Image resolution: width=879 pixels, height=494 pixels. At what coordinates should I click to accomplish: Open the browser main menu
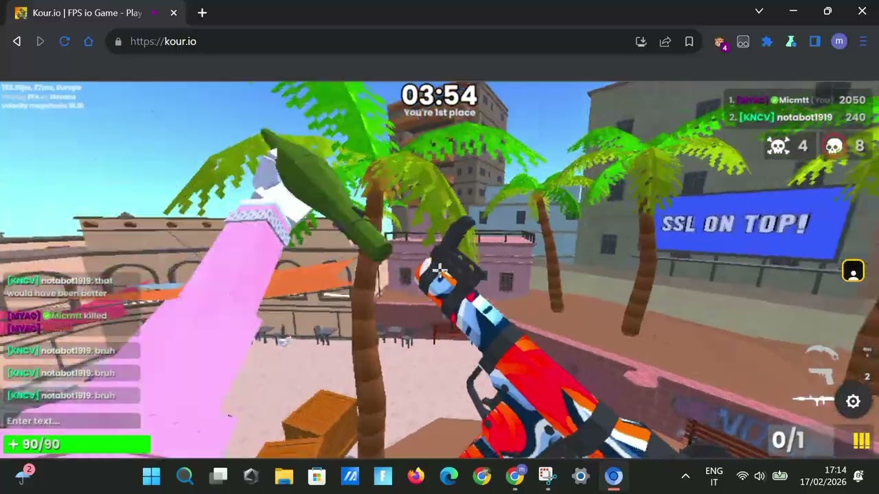[863, 42]
